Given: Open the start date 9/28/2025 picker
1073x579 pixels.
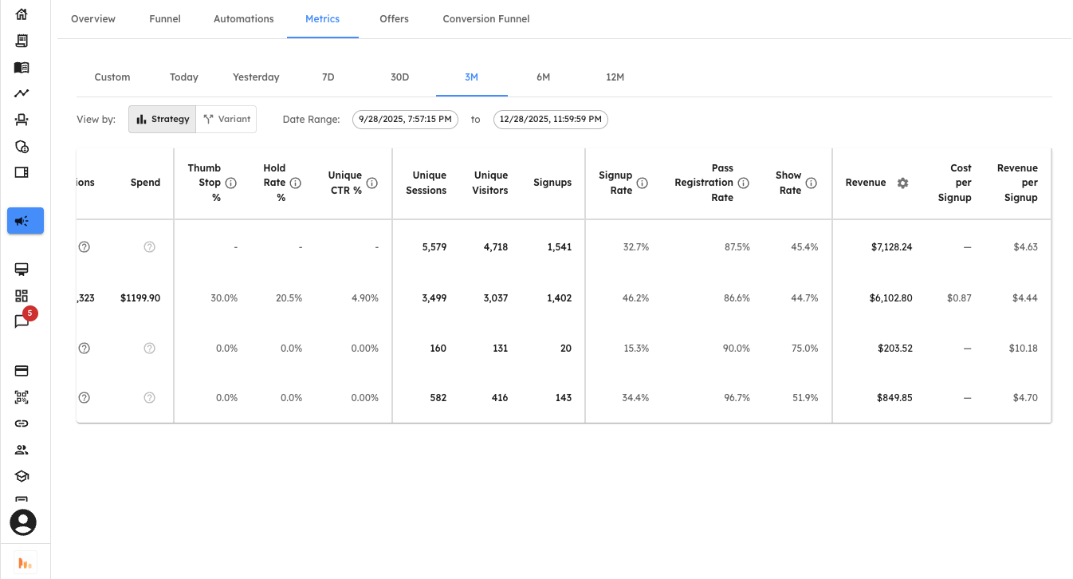Looking at the screenshot, I should 405,119.
